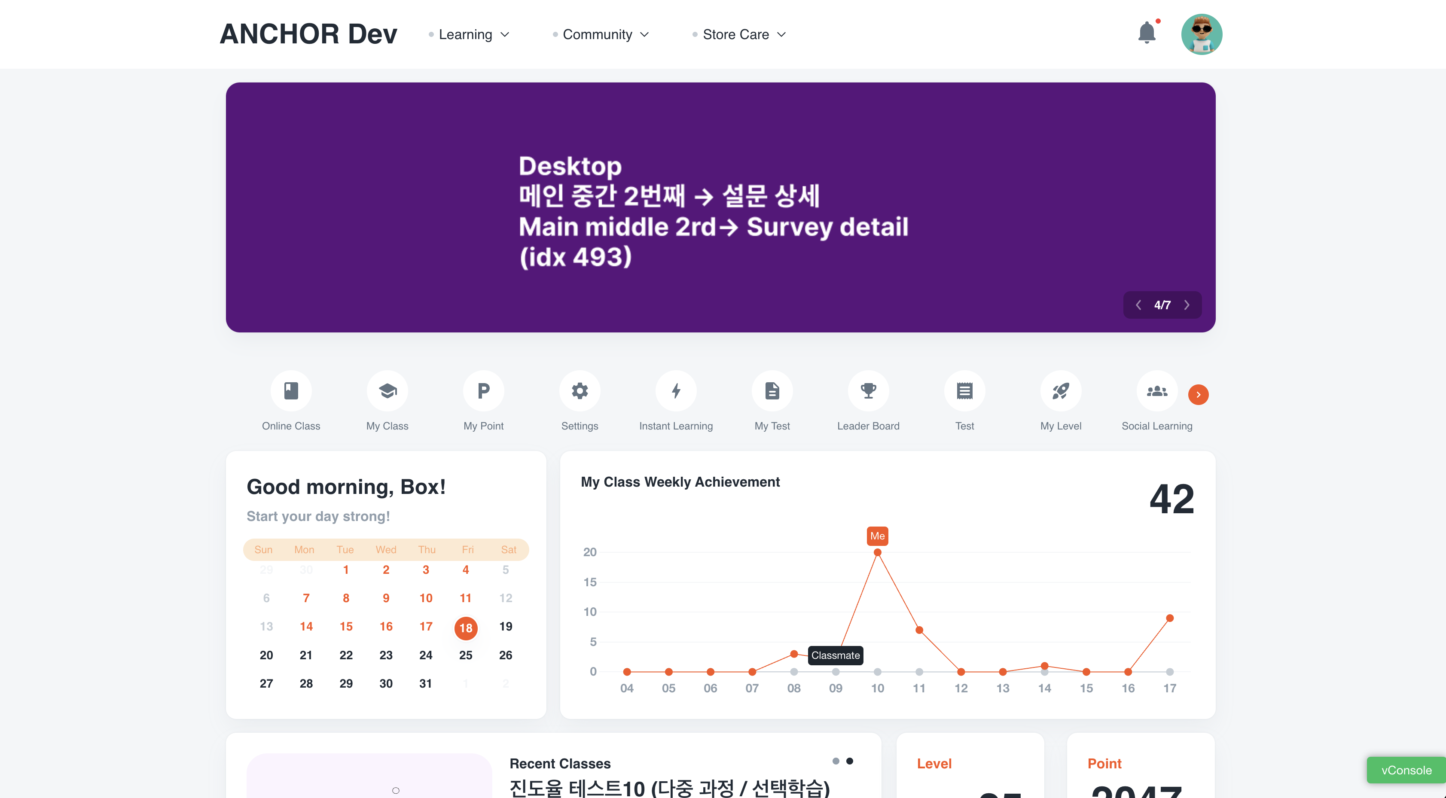Image resolution: width=1446 pixels, height=798 pixels.
Task: Open the Settings gear icon
Action: 580,390
